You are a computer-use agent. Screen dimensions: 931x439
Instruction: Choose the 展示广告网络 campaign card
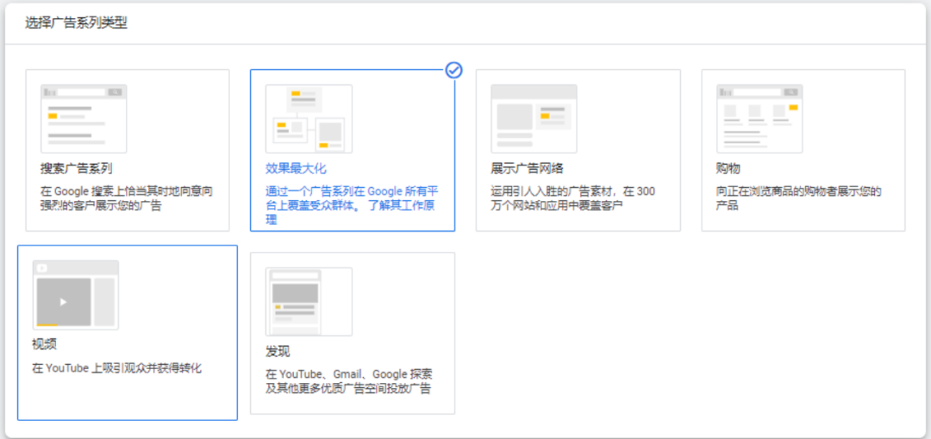(x=578, y=150)
